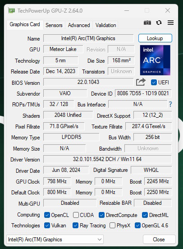
Task: Minimize the GPU-Z window
Action: [127, 11]
